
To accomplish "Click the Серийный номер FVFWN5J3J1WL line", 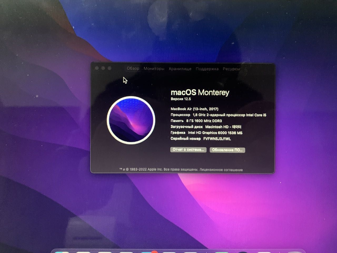I will coord(201,139).
